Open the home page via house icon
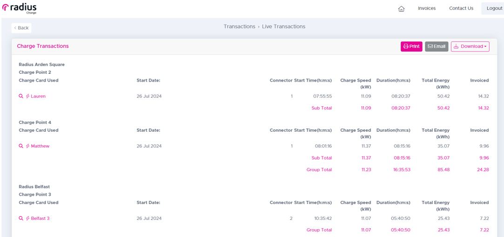The image size is (504, 237). coord(401,9)
